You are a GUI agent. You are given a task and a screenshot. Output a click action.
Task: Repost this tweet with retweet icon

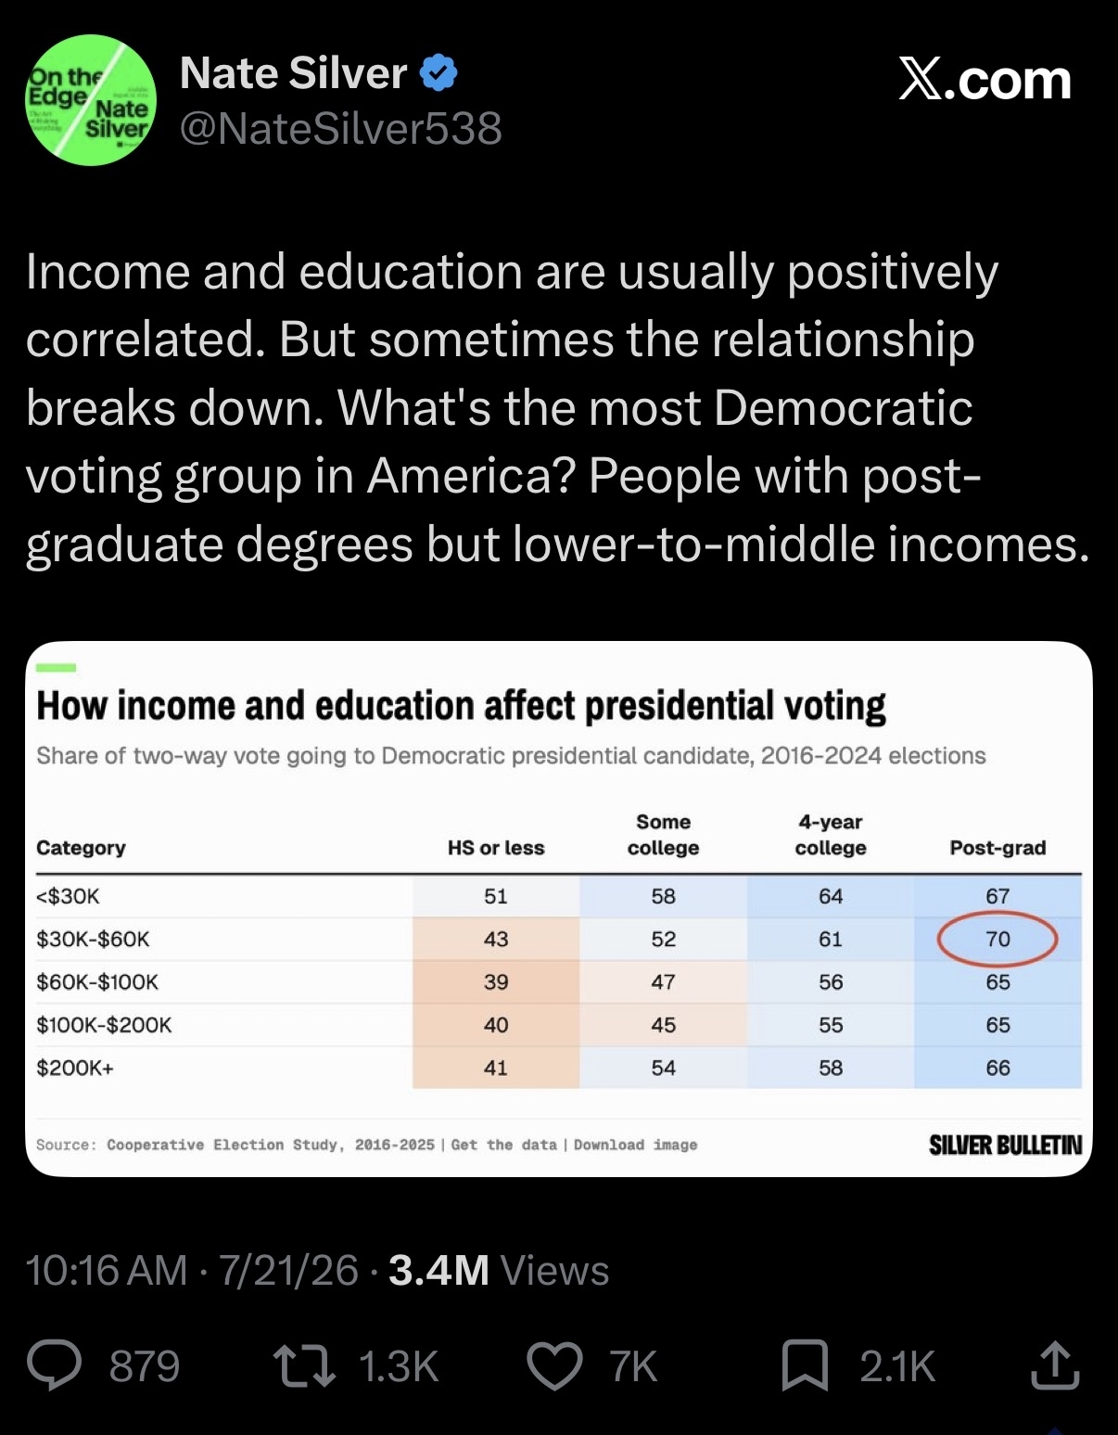(304, 1366)
